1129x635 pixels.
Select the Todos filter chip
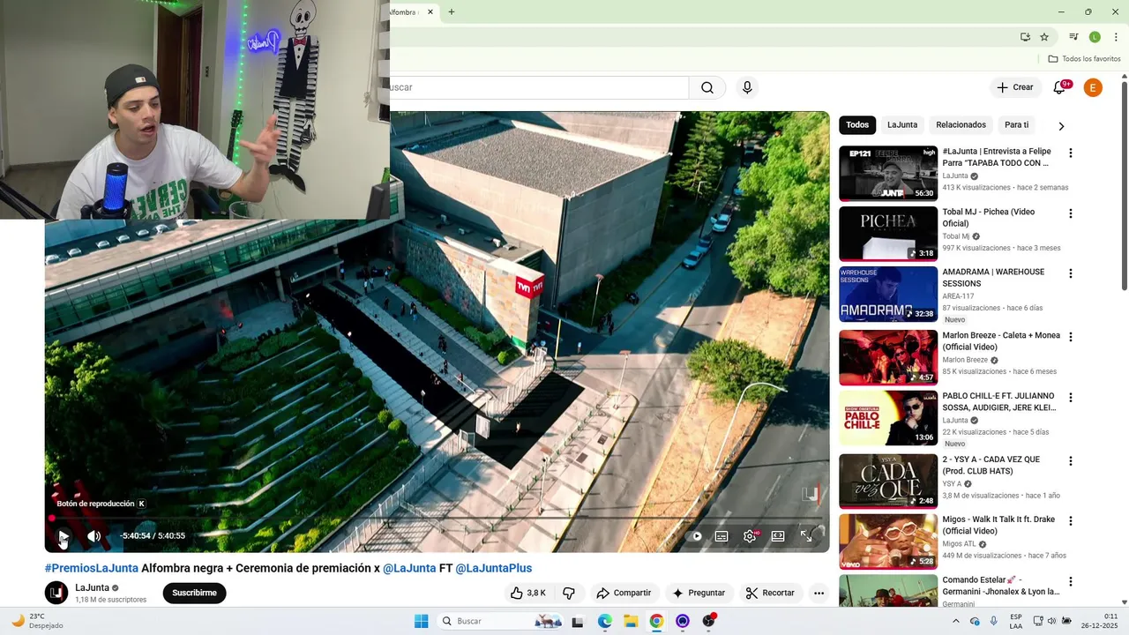coord(857,124)
